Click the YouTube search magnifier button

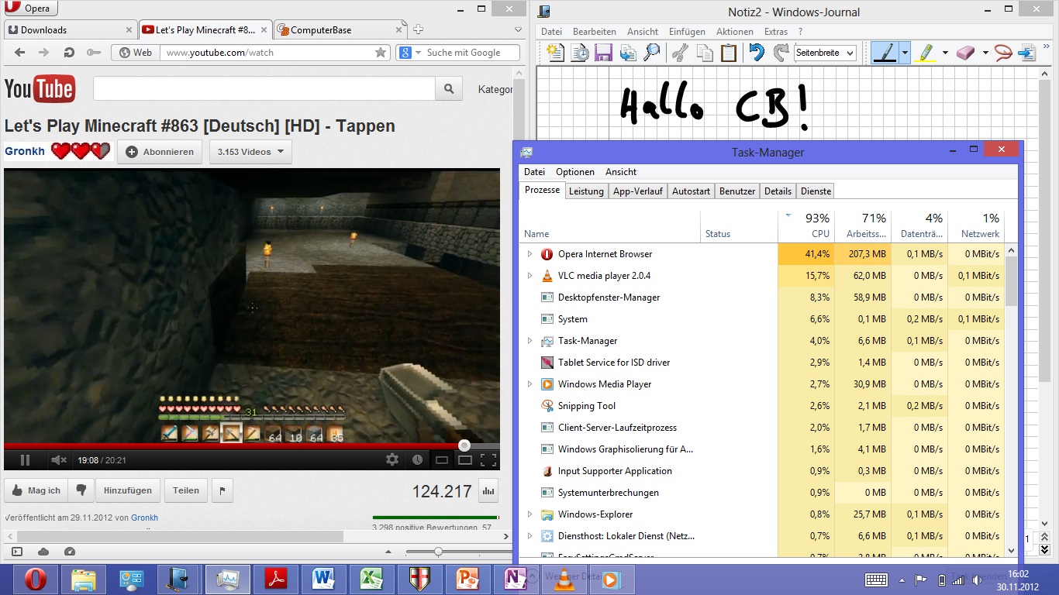click(449, 89)
